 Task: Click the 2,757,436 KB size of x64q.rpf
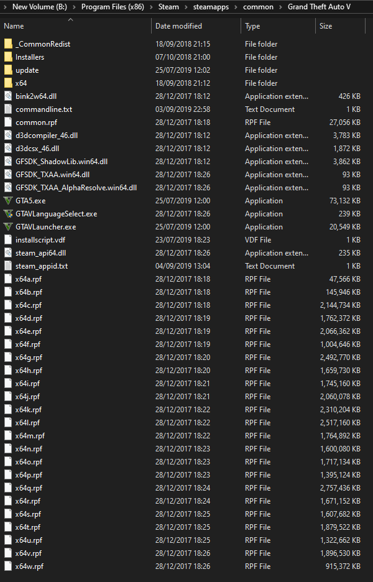pyautogui.click(x=340, y=487)
